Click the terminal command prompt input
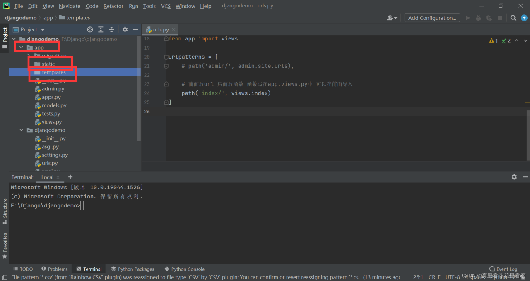 [x=82, y=206]
